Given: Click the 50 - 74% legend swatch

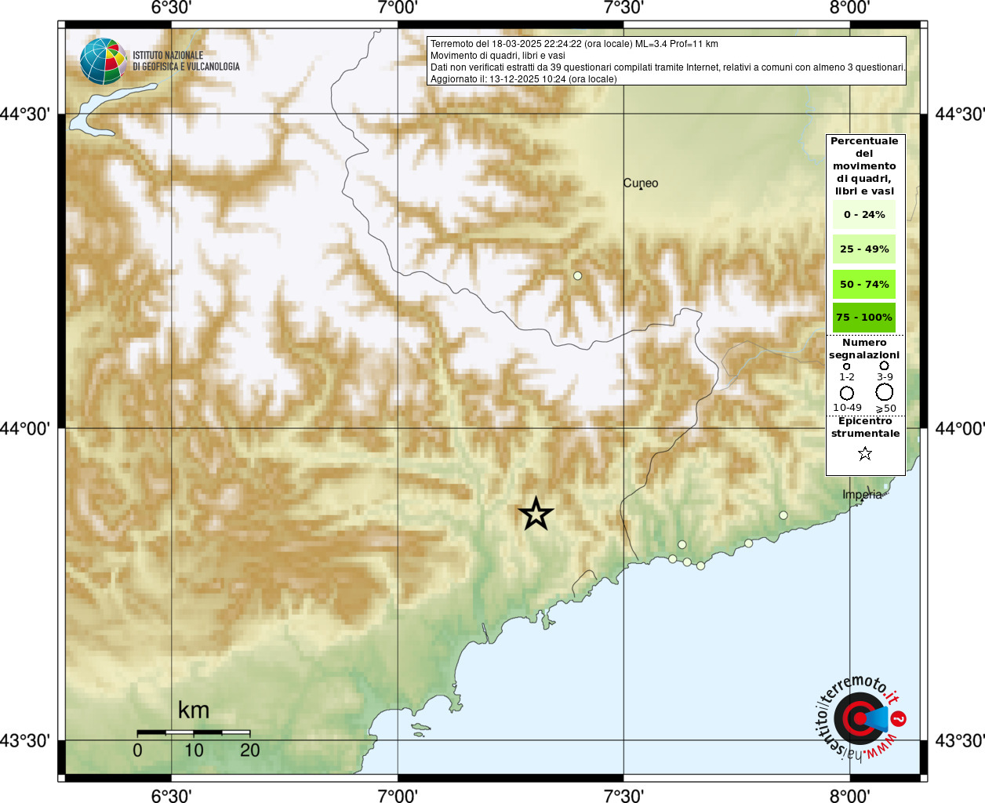Looking at the screenshot, I should (864, 284).
